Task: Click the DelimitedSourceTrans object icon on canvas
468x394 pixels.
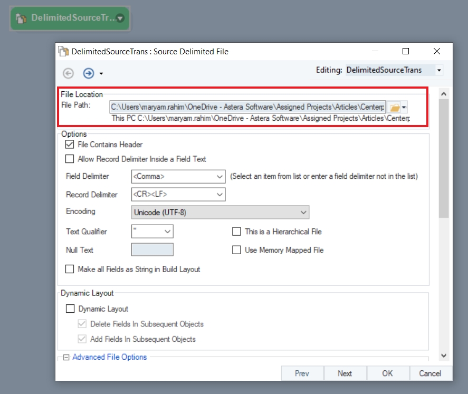Action: tap(21, 18)
